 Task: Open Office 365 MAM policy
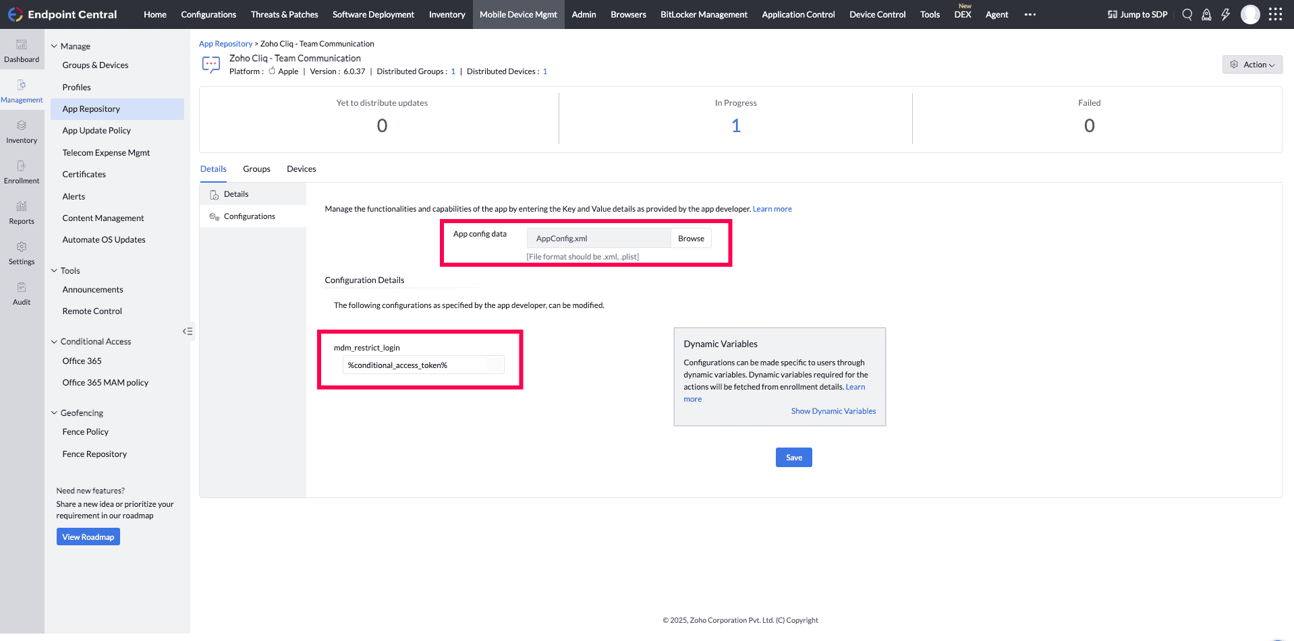point(105,383)
